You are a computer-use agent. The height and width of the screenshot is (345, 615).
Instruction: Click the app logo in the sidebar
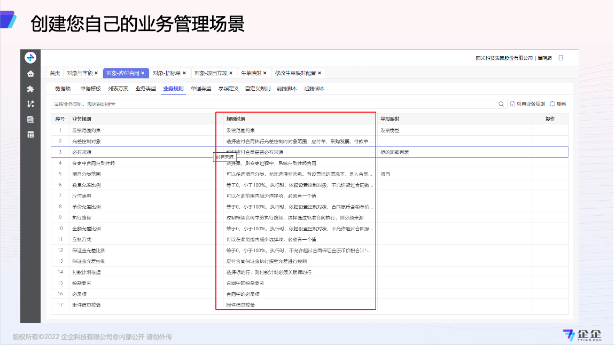[x=30, y=58]
